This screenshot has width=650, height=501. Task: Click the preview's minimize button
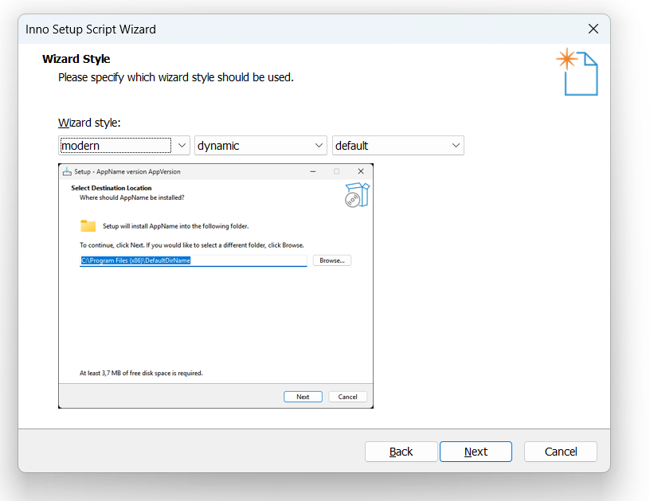[x=313, y=171]
